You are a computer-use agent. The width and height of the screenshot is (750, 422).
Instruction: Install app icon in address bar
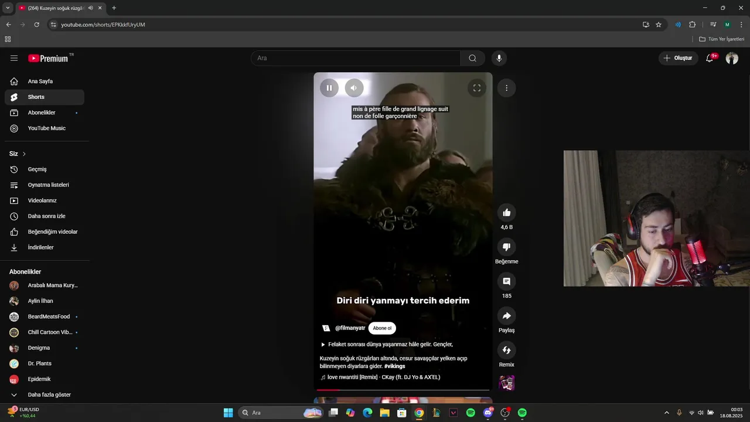[x=646, y=25]
